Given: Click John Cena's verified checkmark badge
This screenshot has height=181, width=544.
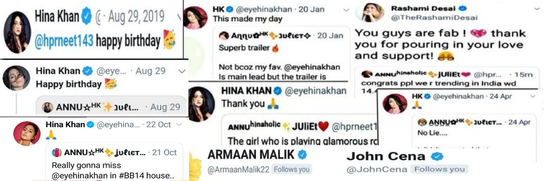Looking at the screenshot, I should coord(437,156).
